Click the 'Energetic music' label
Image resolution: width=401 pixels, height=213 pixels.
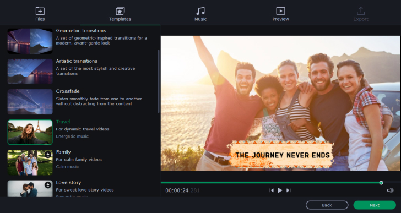(x=72, y=136)
